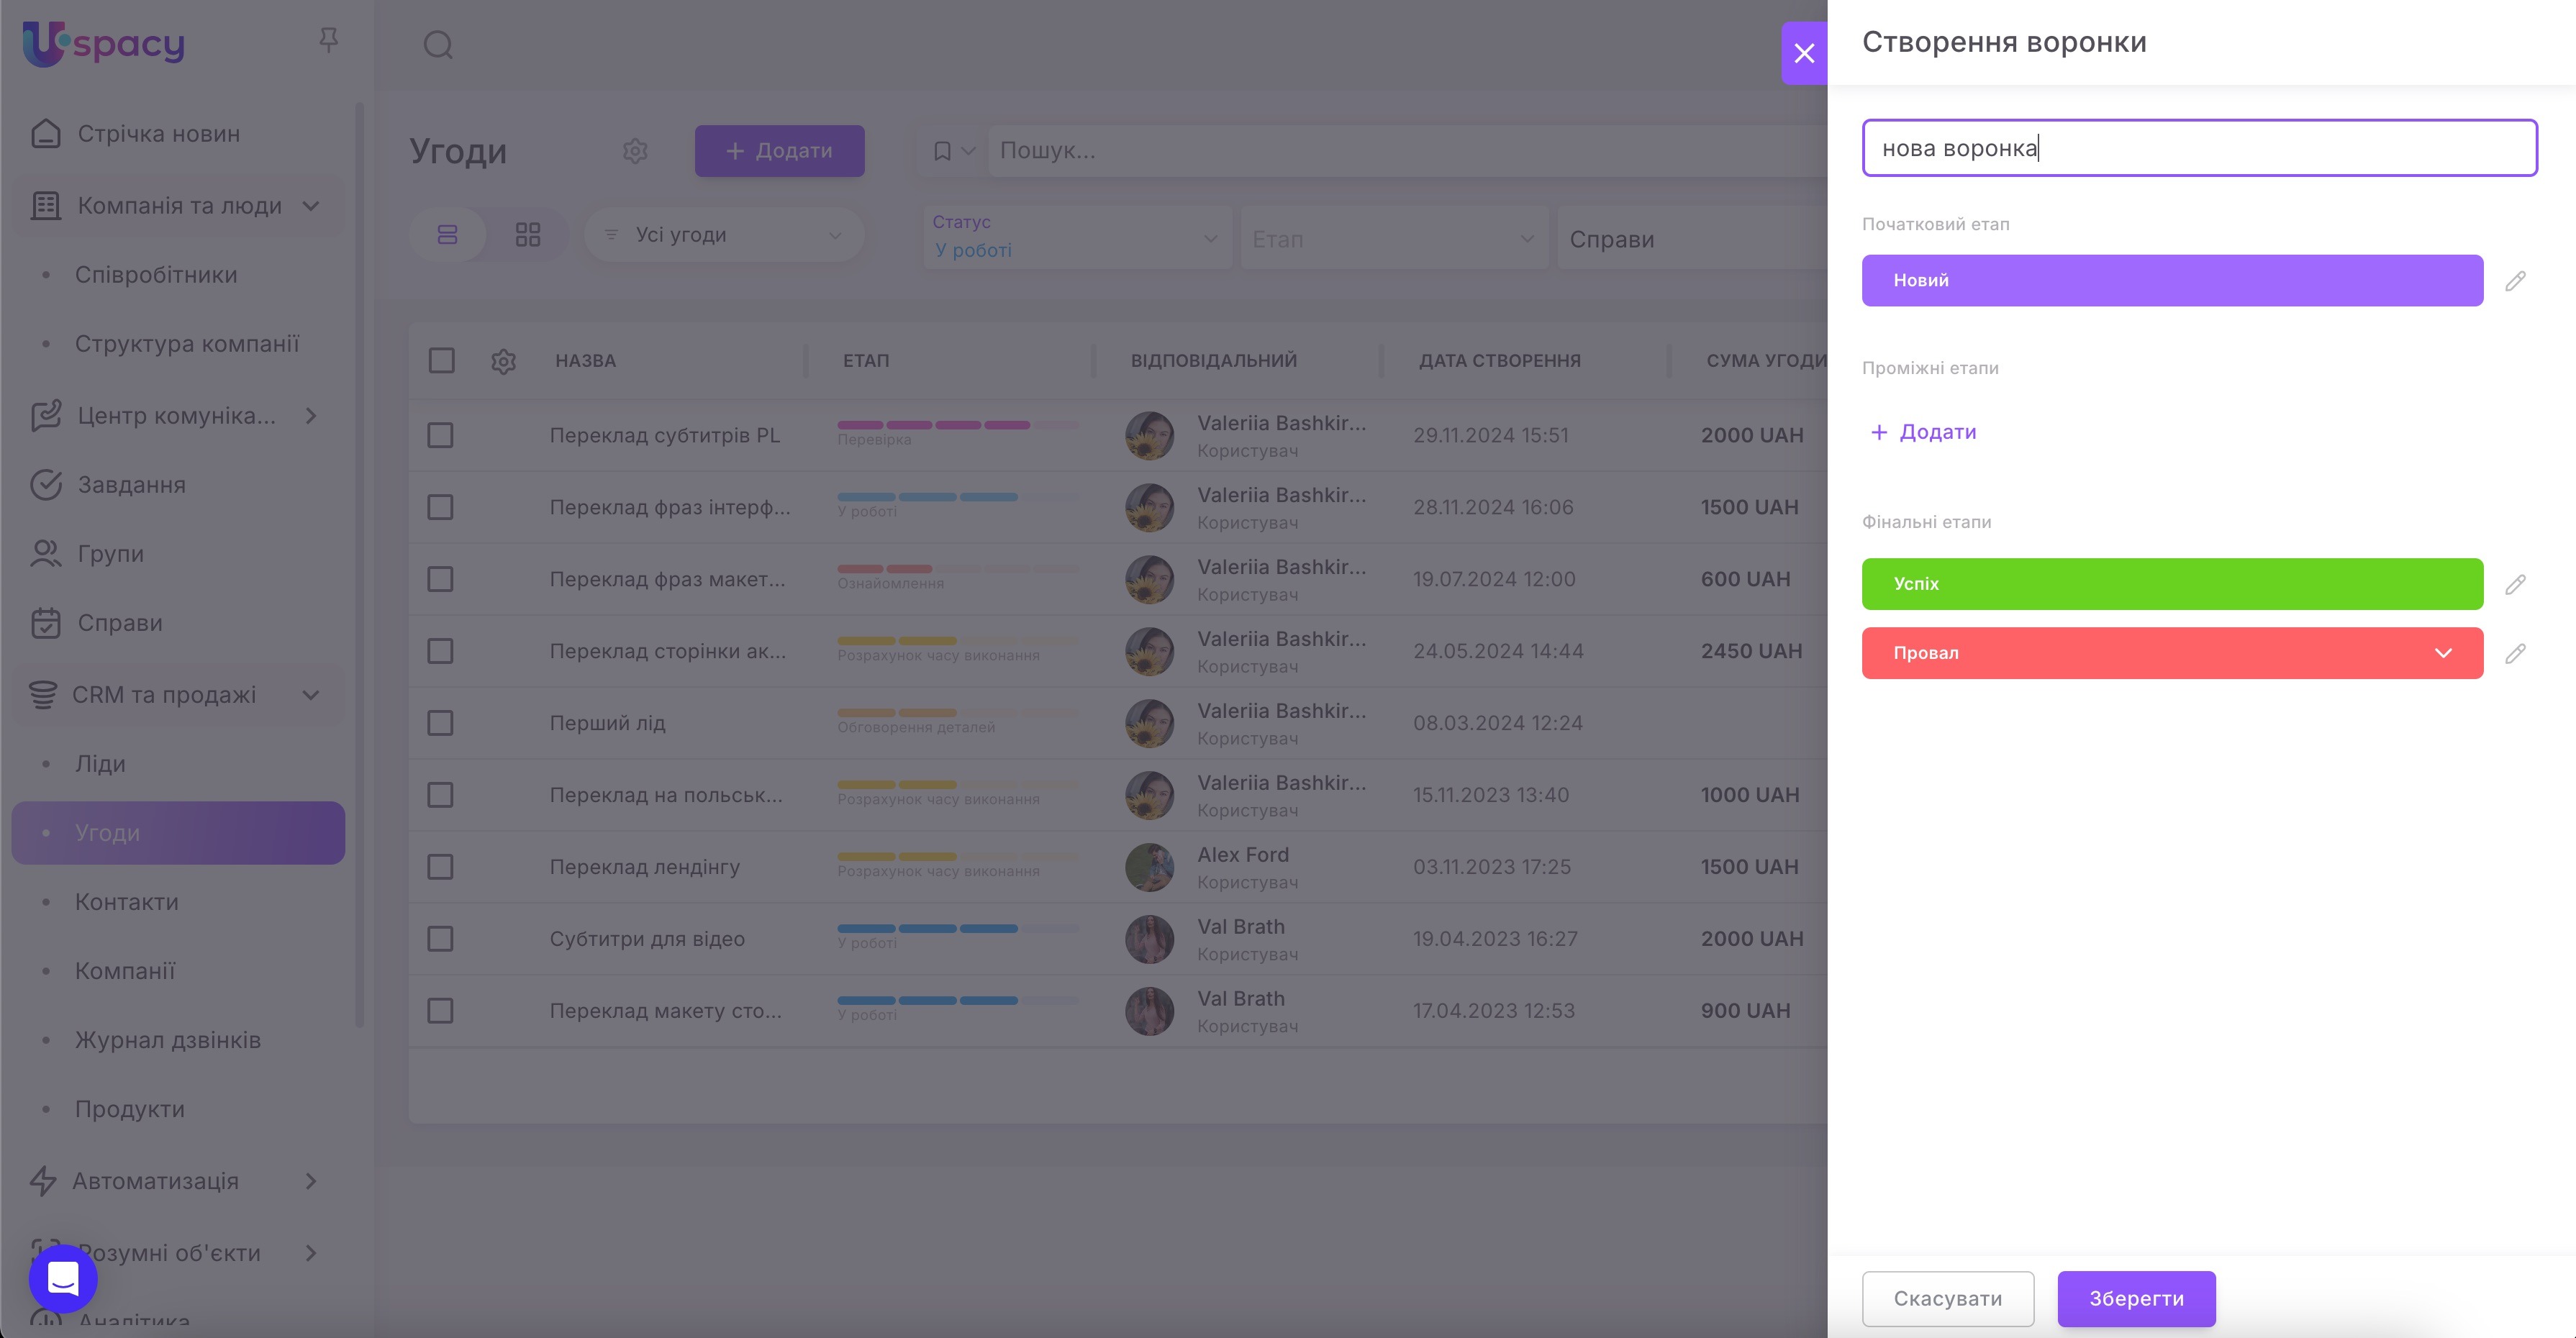Click the pencil icon next to Новий stage
The height and width of the screenshot is (1338, 2576).
(x=2515, y=281)
